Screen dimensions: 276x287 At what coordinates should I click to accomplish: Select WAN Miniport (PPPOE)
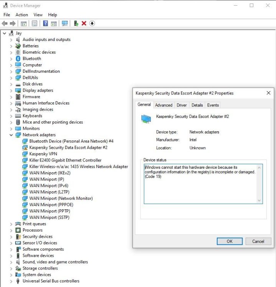51,205
